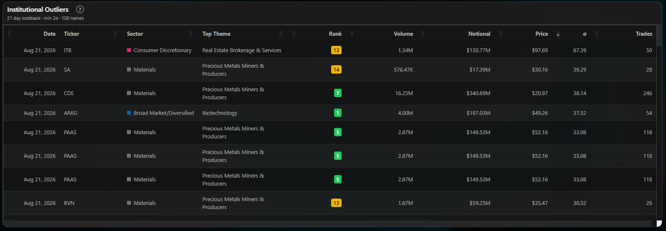
Task: Click the $97.69 price cell
Action: click(x=540, y=50)
